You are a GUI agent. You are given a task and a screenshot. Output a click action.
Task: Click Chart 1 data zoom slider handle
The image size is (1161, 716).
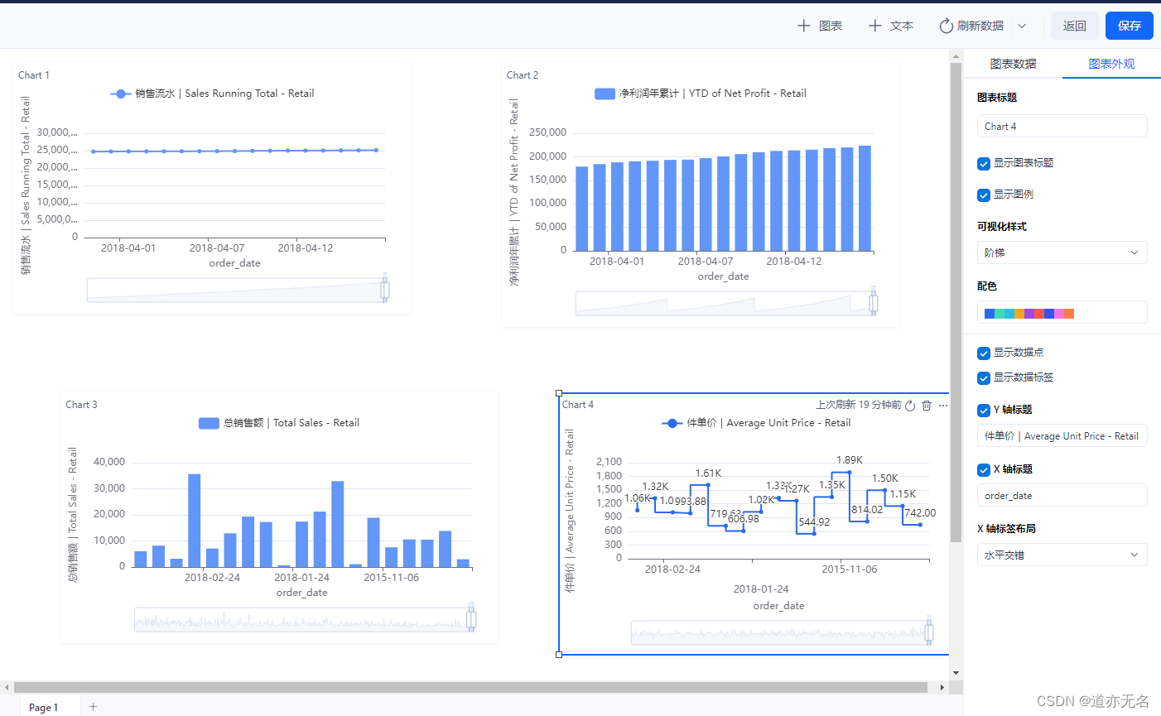(385, 289)
